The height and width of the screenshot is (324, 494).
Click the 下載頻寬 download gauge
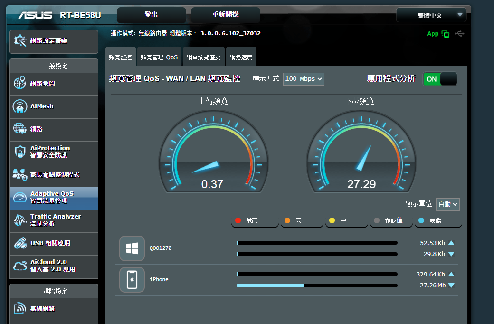click(x=361, y=152)
